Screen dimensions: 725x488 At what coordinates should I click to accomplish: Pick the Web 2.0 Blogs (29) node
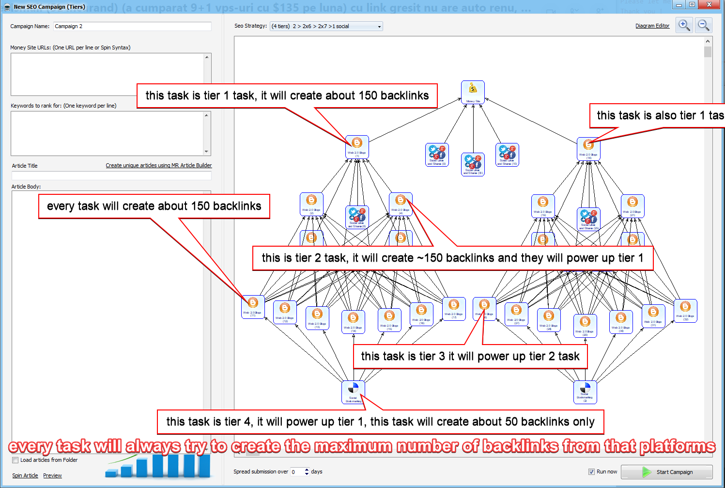pos(585,326)
